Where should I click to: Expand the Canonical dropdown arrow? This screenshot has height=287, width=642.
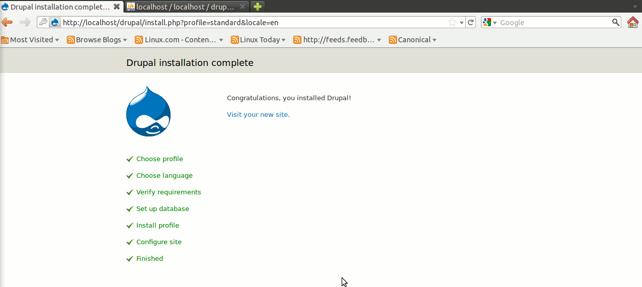point(434,40)
